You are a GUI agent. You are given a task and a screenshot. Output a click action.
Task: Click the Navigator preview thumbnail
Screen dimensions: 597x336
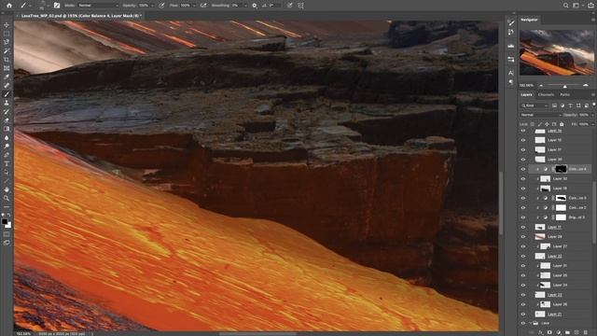[x=557, y=52]
